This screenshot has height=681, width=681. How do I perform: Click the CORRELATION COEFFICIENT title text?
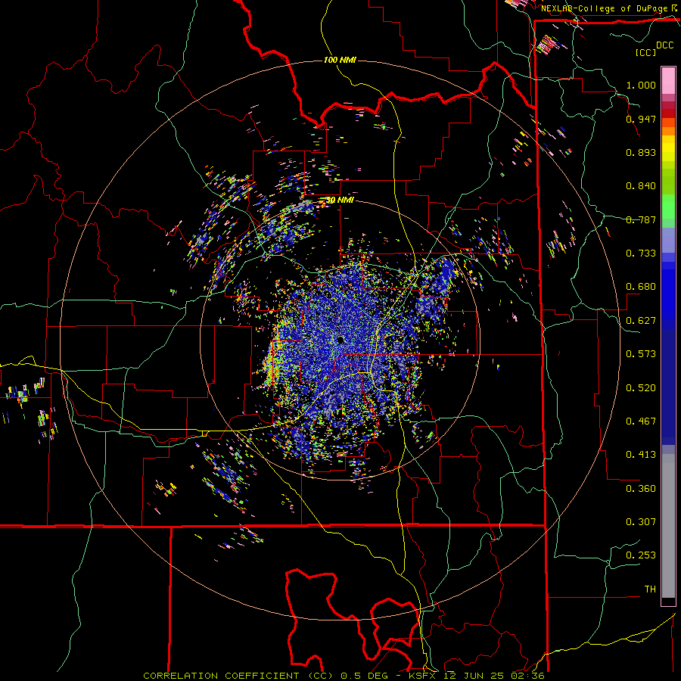(x=221, y=676)
